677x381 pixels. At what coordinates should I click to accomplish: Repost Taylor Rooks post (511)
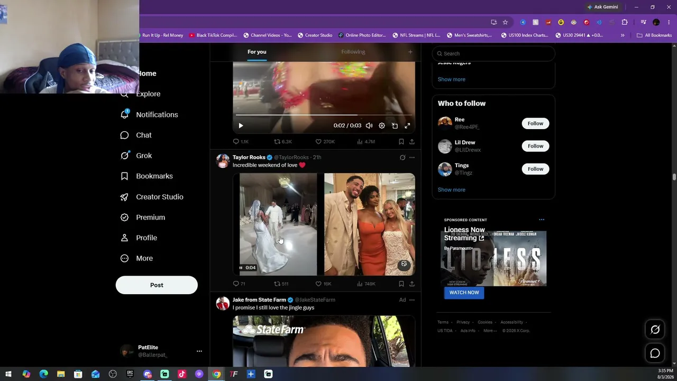point(281,284)
